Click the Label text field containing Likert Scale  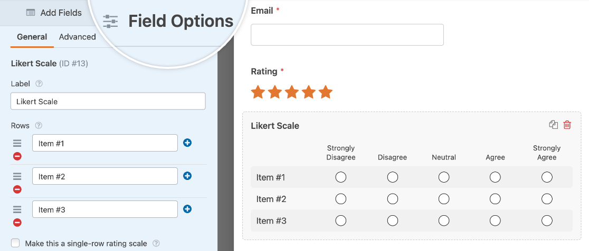tap(108, 102)
